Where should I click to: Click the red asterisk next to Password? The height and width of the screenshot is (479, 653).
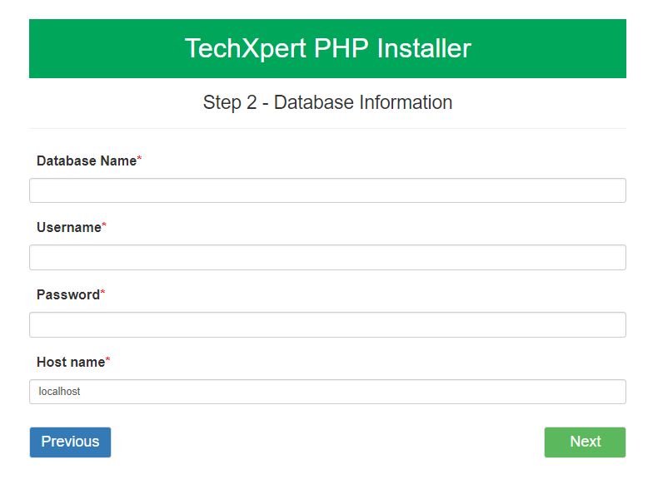[x=103, y=294]
